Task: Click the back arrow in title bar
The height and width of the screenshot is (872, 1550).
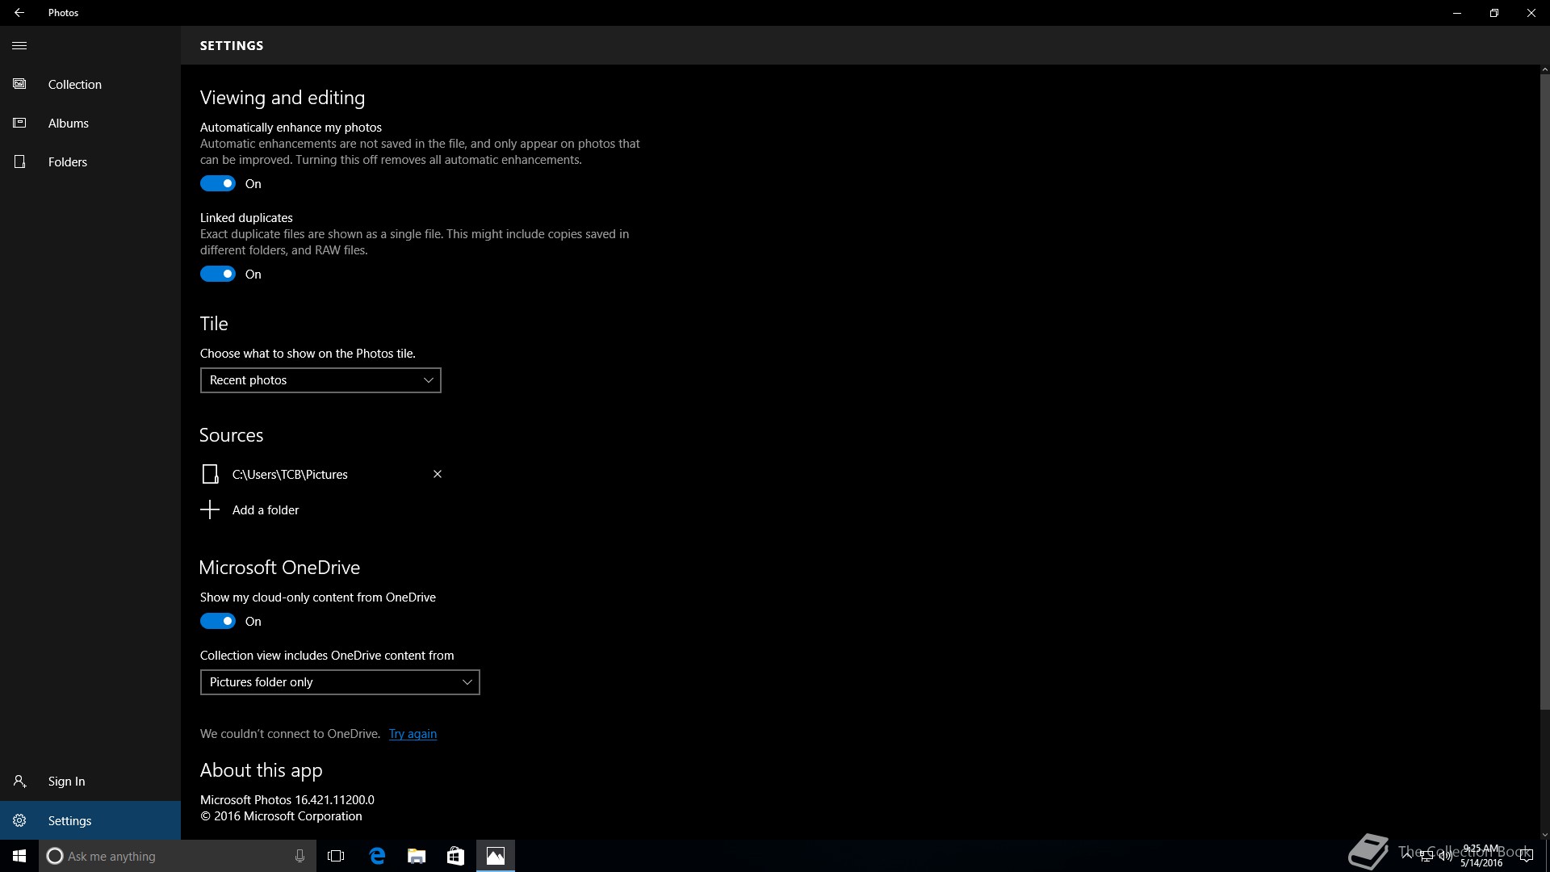Action: click(x=19, y=13)
